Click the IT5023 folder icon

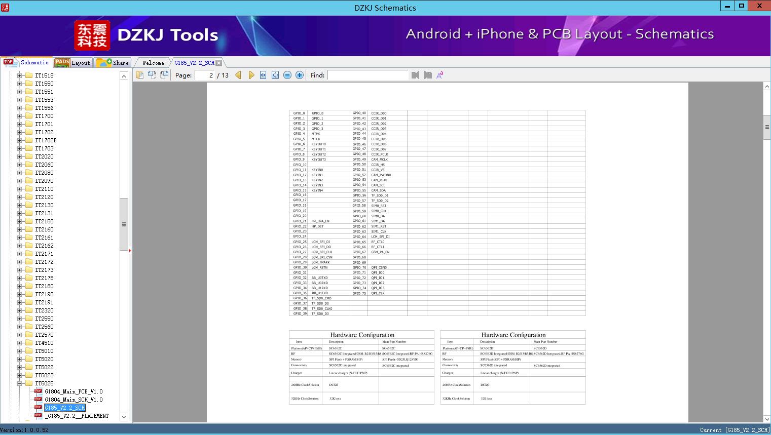29,375
